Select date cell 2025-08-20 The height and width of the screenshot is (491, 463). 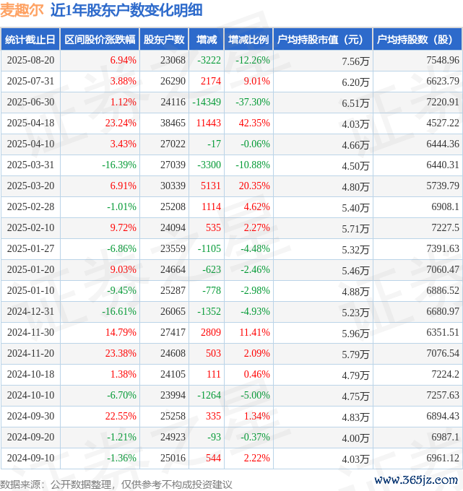click(31, 60)
